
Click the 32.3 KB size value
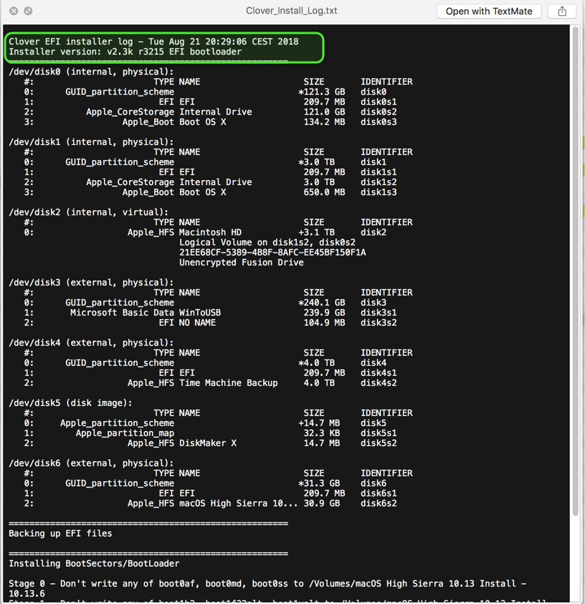point(321,433)
